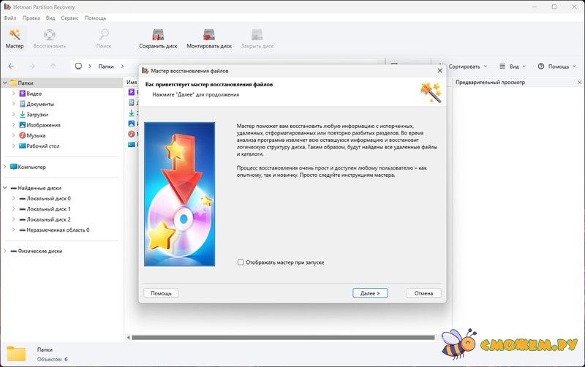Viewport: 585px width, 367px height.
Task: Click the Монтировать диск toolbar icon
Action: click(208, 34)
